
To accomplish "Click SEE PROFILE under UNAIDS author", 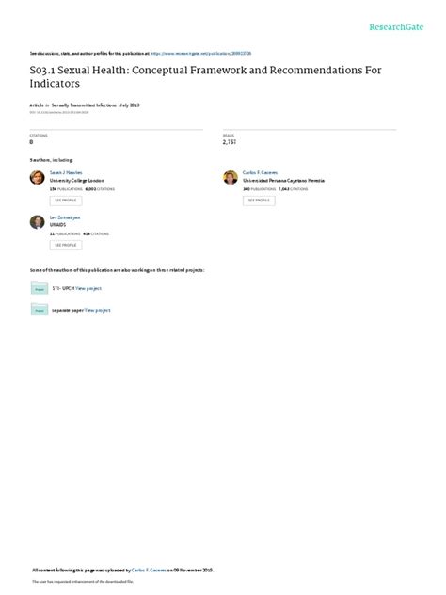I will coord(66,245).
